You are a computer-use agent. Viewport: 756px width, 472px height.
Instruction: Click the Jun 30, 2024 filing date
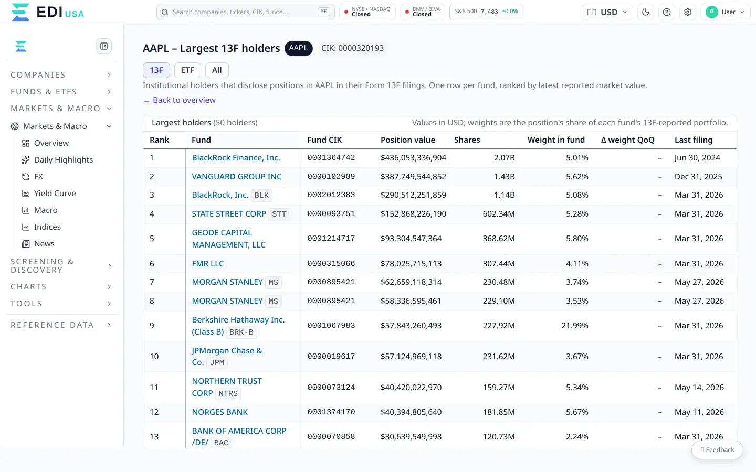(697, 158)
